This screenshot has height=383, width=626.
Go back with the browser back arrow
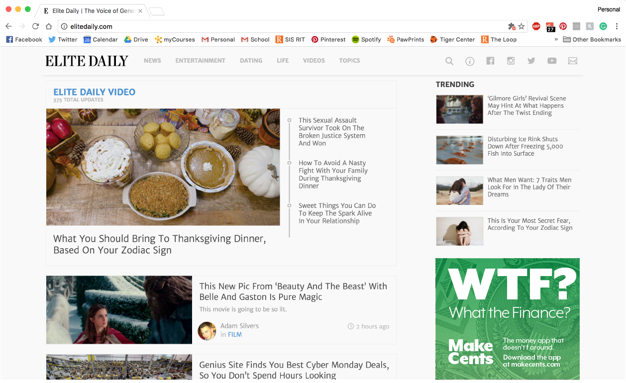tap(8, 26)
